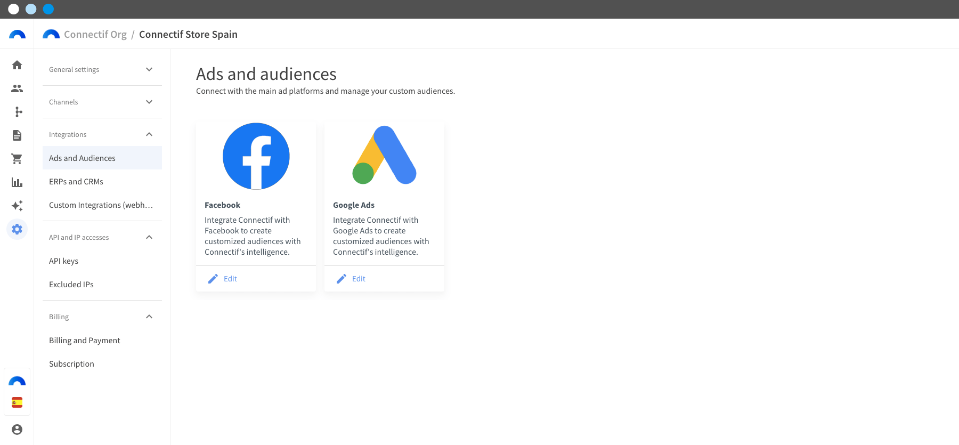Click the API and IP accesses label

(x=79, y=237)
